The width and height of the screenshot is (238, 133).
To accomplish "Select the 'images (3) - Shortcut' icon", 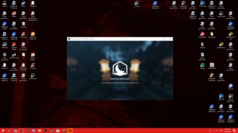I will tap(212, 5).
